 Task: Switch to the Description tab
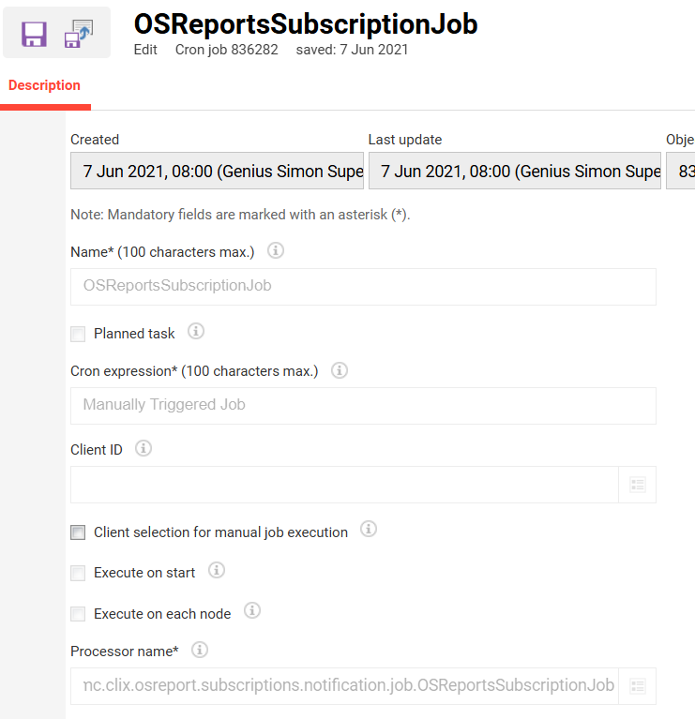click(x=44, y=85)
